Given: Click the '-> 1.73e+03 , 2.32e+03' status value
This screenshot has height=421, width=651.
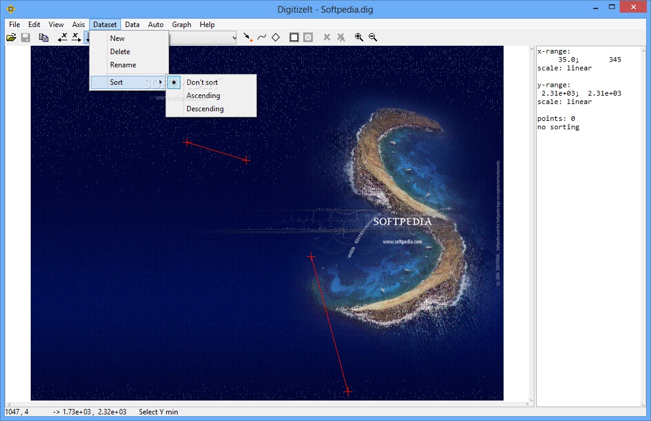Looking at the screenshot, I should [x=90, y=412].
